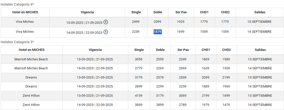This screenshot has height=110, width=284.
Task: Click the CHD1 header in the 4* table
Action: [204, 12]
